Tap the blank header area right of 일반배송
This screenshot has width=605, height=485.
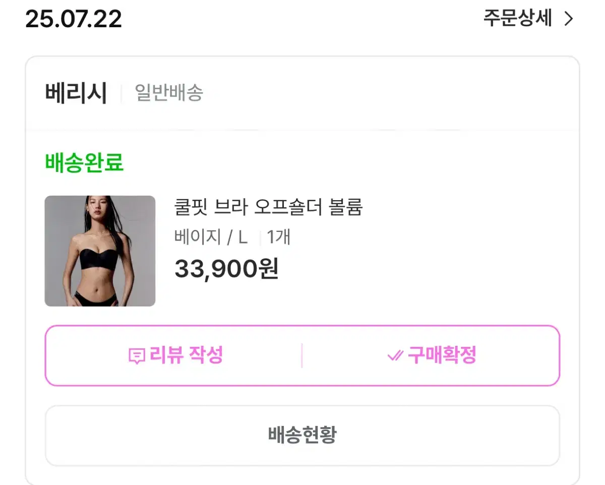click(391, 93)
